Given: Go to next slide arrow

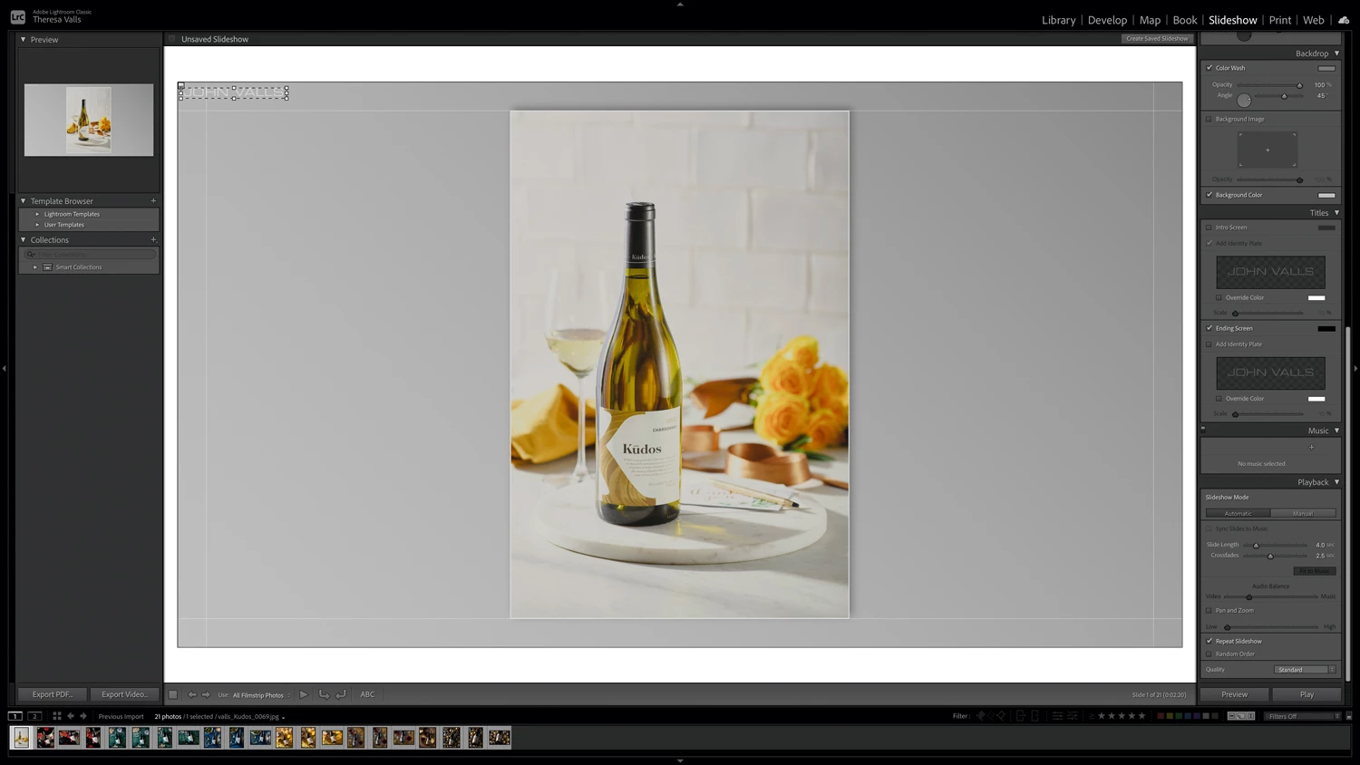Looking at the screenshot, I should pyautogui.click(x=206, y=694).
